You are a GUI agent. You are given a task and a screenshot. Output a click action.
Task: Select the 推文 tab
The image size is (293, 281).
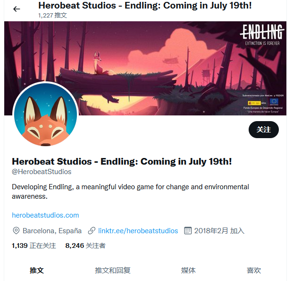37,270
